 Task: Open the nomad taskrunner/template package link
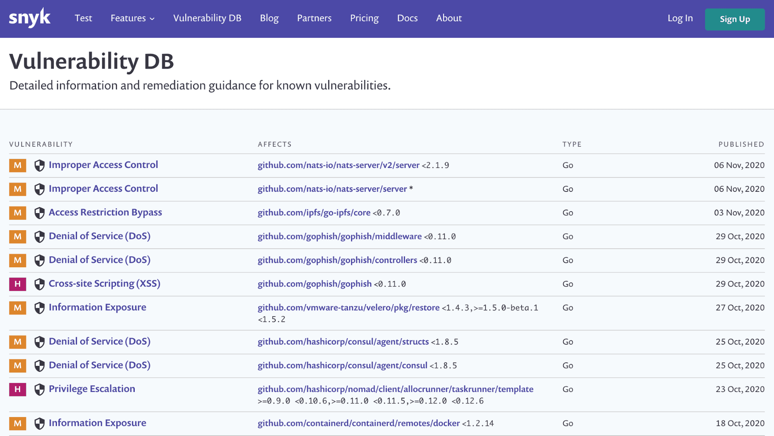[x=395, y=389]
